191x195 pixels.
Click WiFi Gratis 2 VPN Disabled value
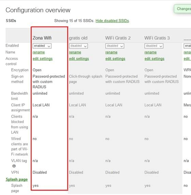pos(113,172)
